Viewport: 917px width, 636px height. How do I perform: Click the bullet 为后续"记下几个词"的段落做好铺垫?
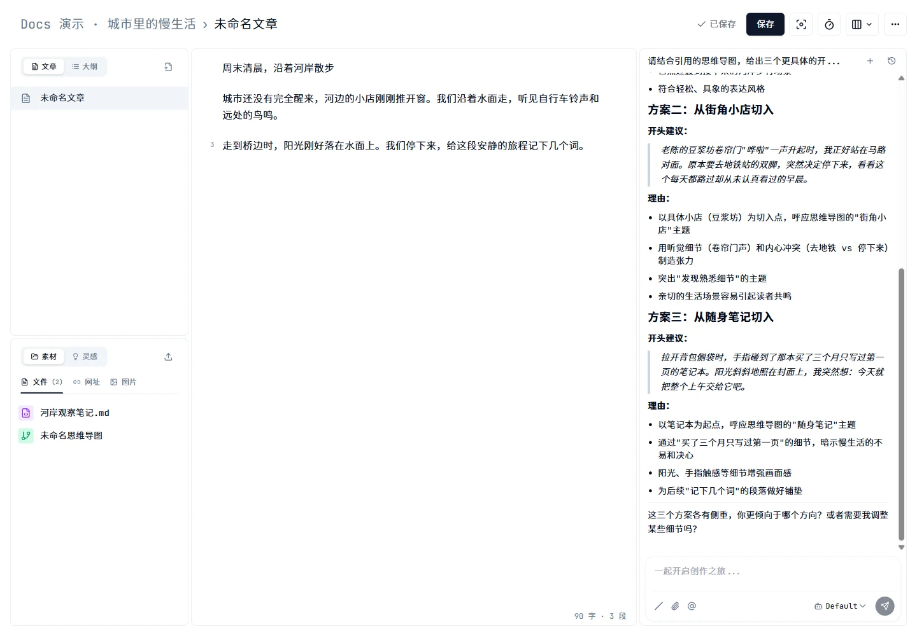point(730,491)
